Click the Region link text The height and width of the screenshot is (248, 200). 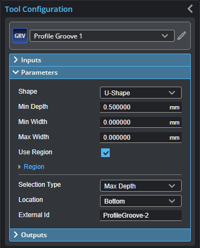[x=34, y=167]
